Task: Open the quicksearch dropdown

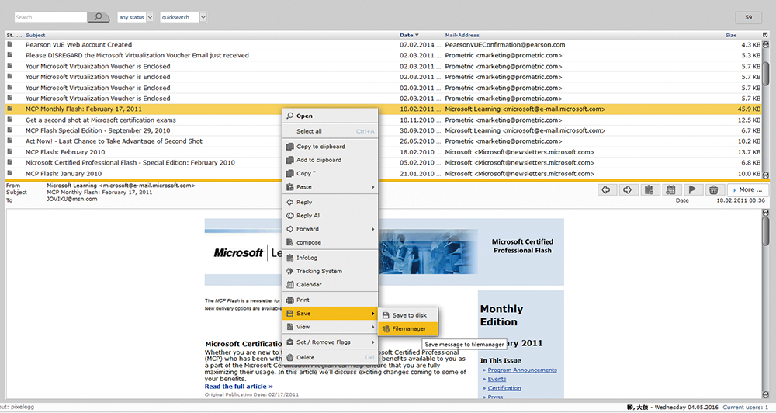Action: [x=183, y=17]
